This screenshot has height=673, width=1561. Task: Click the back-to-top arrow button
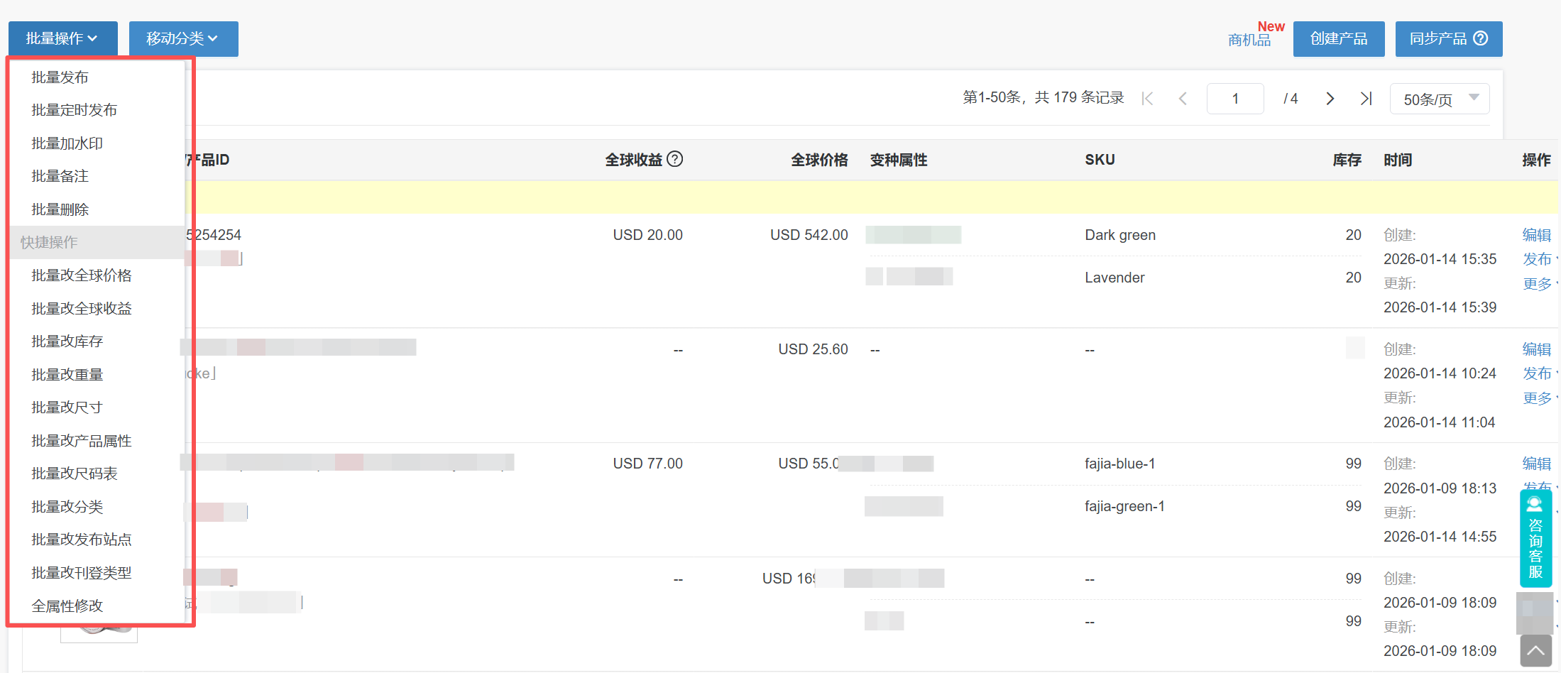pos(1535,650)
